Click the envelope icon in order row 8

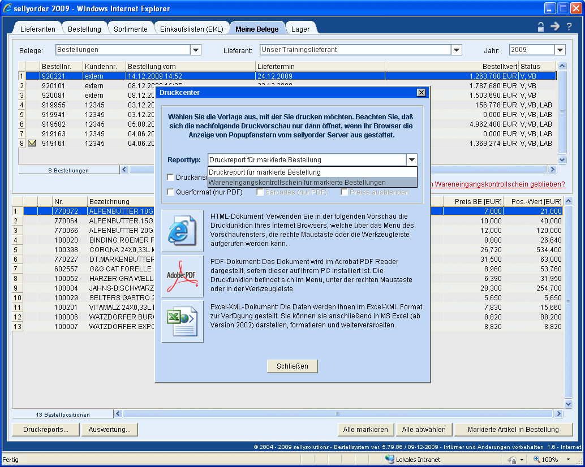coord(32,144)
